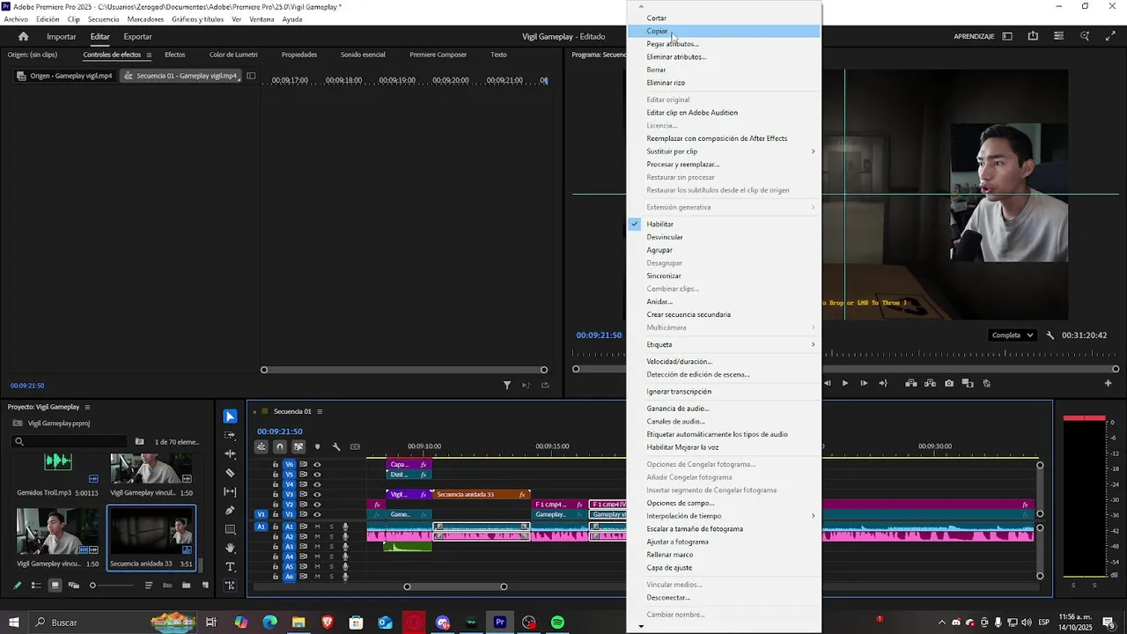Expand Sustituir por clip submenu
The image size is (1127, 634).
pyautogui.click(x=813, y=151)
